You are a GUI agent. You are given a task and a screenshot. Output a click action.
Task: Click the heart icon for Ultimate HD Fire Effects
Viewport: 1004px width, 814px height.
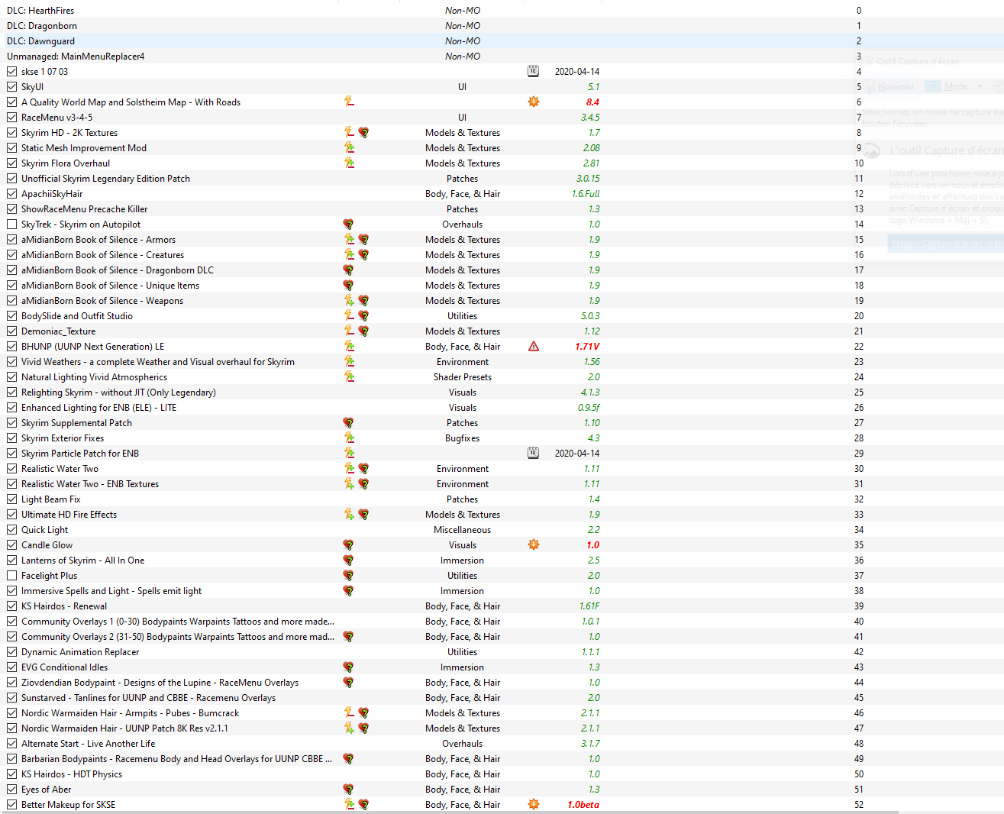click(363, 514)
